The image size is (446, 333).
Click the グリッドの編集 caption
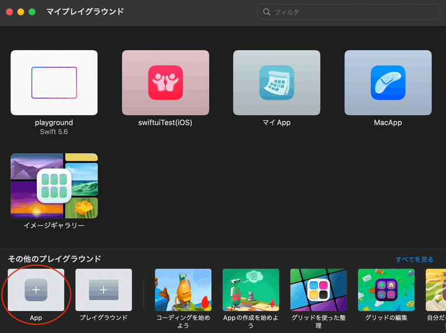tap(386, 317)
